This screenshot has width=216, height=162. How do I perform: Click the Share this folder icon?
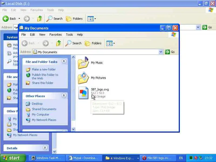(x=28, y=83)
